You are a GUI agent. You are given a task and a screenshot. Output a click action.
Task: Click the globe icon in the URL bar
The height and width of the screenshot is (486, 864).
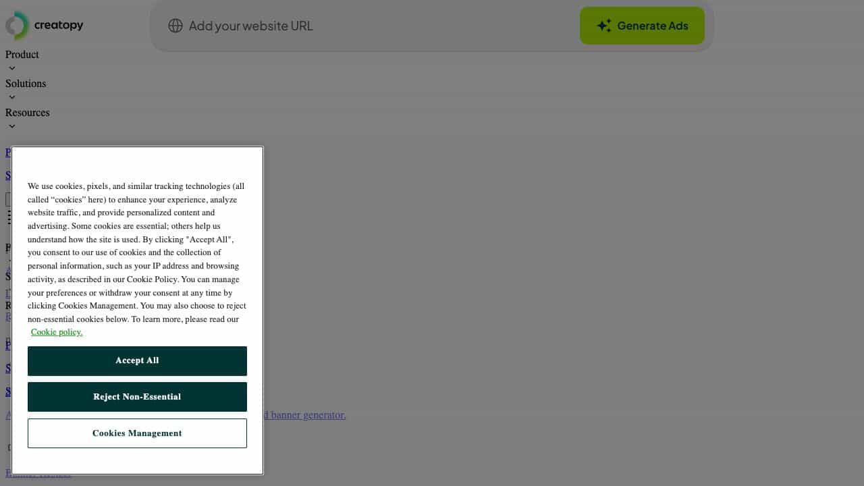click(175, 26)
